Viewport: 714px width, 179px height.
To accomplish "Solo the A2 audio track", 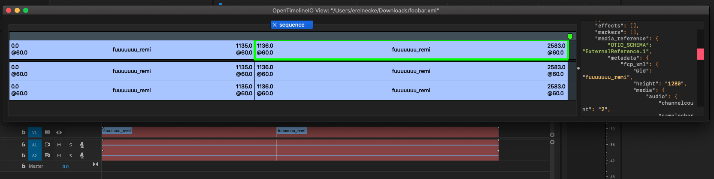I will 71,155.
